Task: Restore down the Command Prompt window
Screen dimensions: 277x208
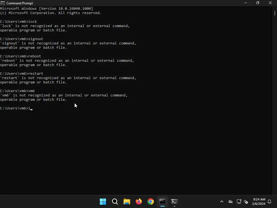Action: (258, 3)
